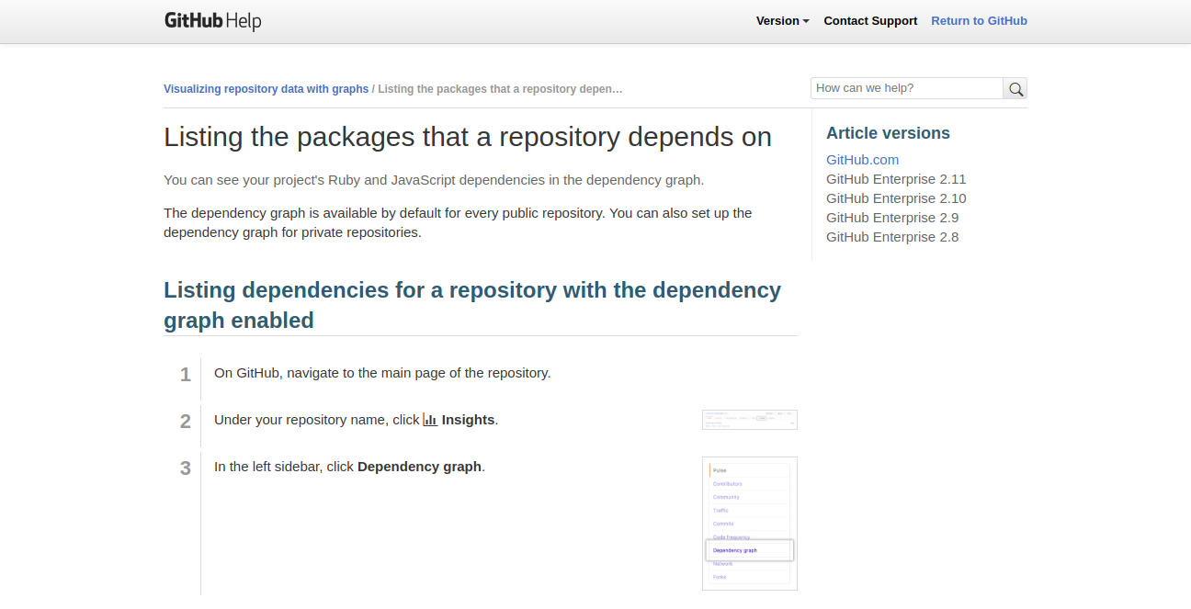This screenshot has height=609, width=1191.
Task: Click the Insights graph icon in step 2
Action: pos(430,420)
